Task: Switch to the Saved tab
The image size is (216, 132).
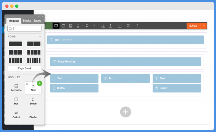Action: [x=37, y=21]
